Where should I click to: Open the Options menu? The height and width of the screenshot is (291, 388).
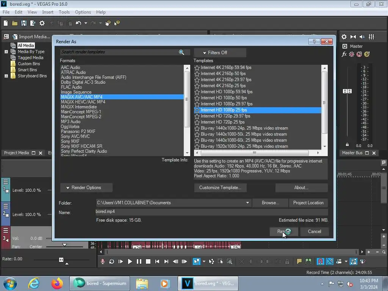pos(83,12)
